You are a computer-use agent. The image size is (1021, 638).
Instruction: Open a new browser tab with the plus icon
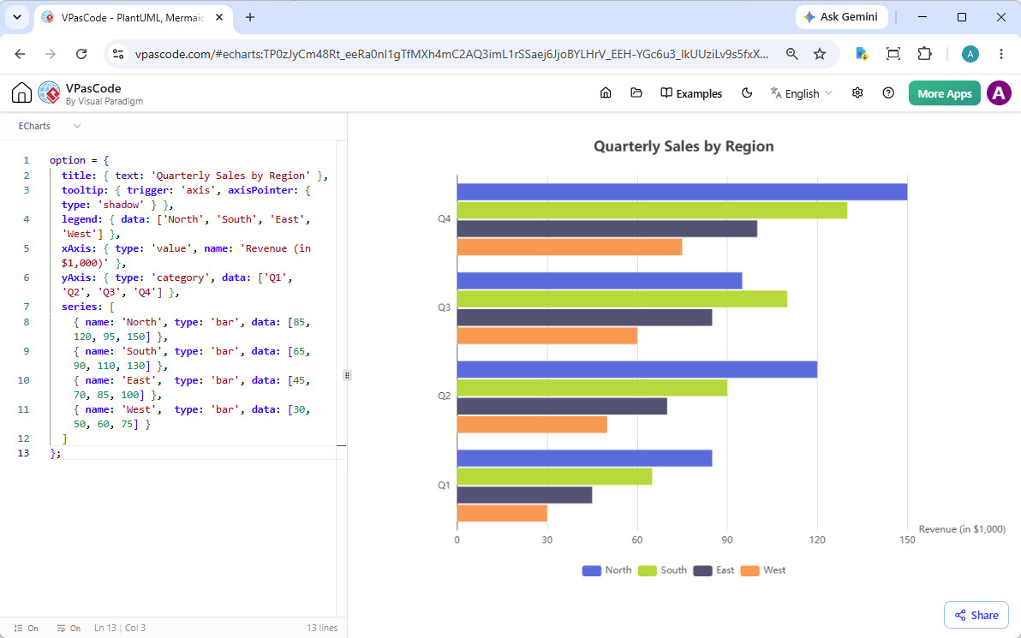point(250,18)
